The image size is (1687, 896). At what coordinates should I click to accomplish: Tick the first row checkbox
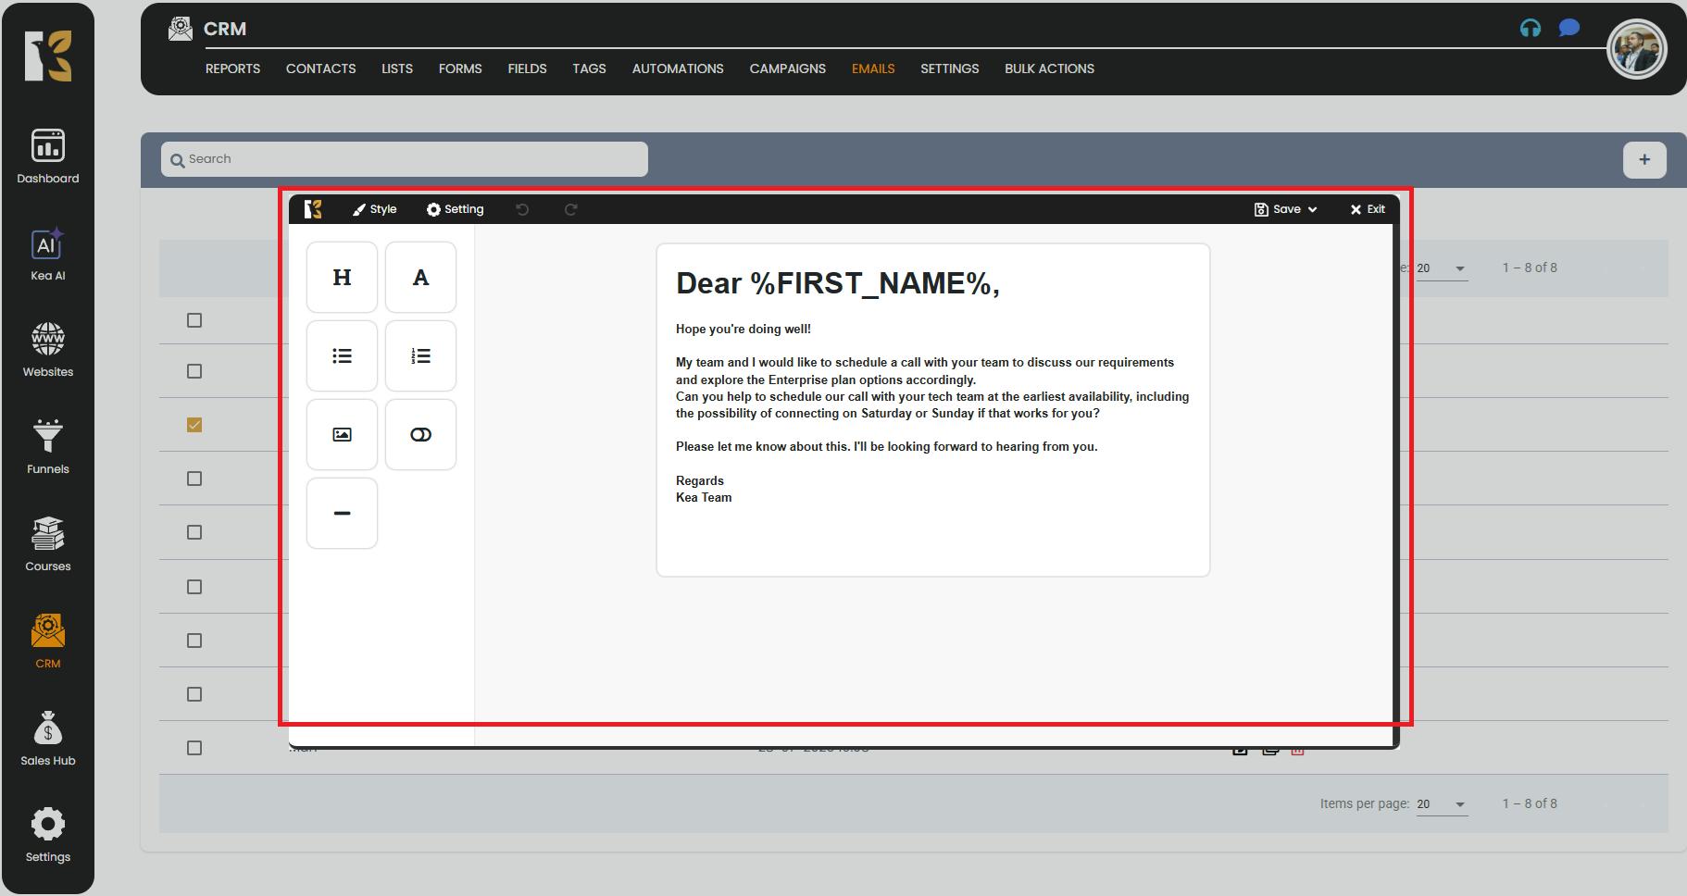coord(194,320)
